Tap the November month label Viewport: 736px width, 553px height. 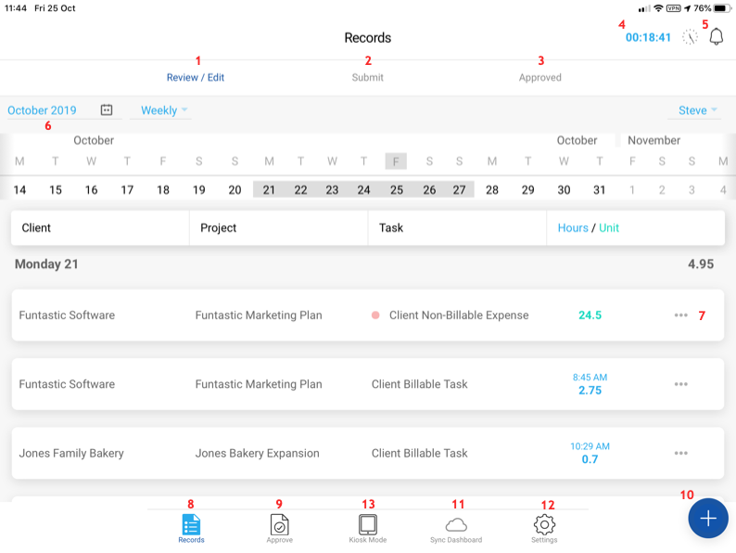[654, 140]
